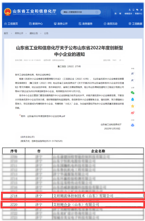Open 政民互动 nav tab
The width and height of the screenshot is (145, 221).
(x=110, y=24)
